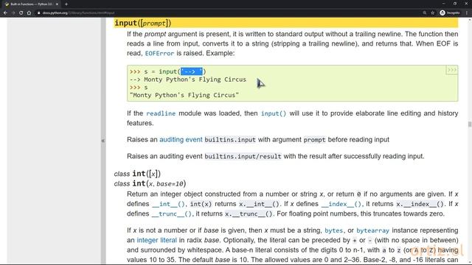Open the EOFError link
Image resolution: width=472 pixels, height=265 pixels.
point(159,54)
